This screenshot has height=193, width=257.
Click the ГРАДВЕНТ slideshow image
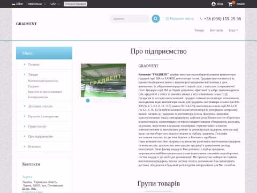point(103,80)
